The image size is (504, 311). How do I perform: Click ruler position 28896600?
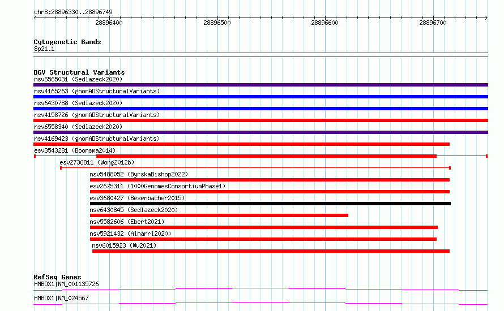[324, 23]
